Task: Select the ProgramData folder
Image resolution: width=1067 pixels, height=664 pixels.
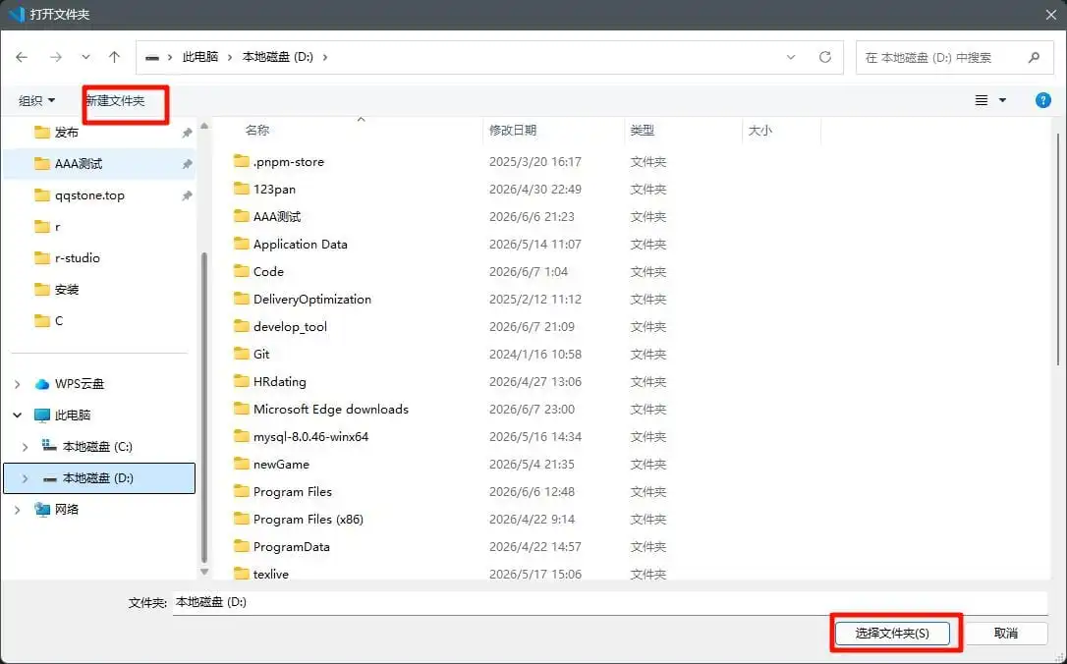Action: [x=291, y=547]
